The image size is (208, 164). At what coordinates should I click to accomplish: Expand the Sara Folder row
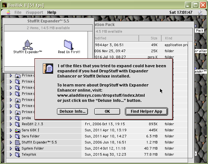coord(11,136)
